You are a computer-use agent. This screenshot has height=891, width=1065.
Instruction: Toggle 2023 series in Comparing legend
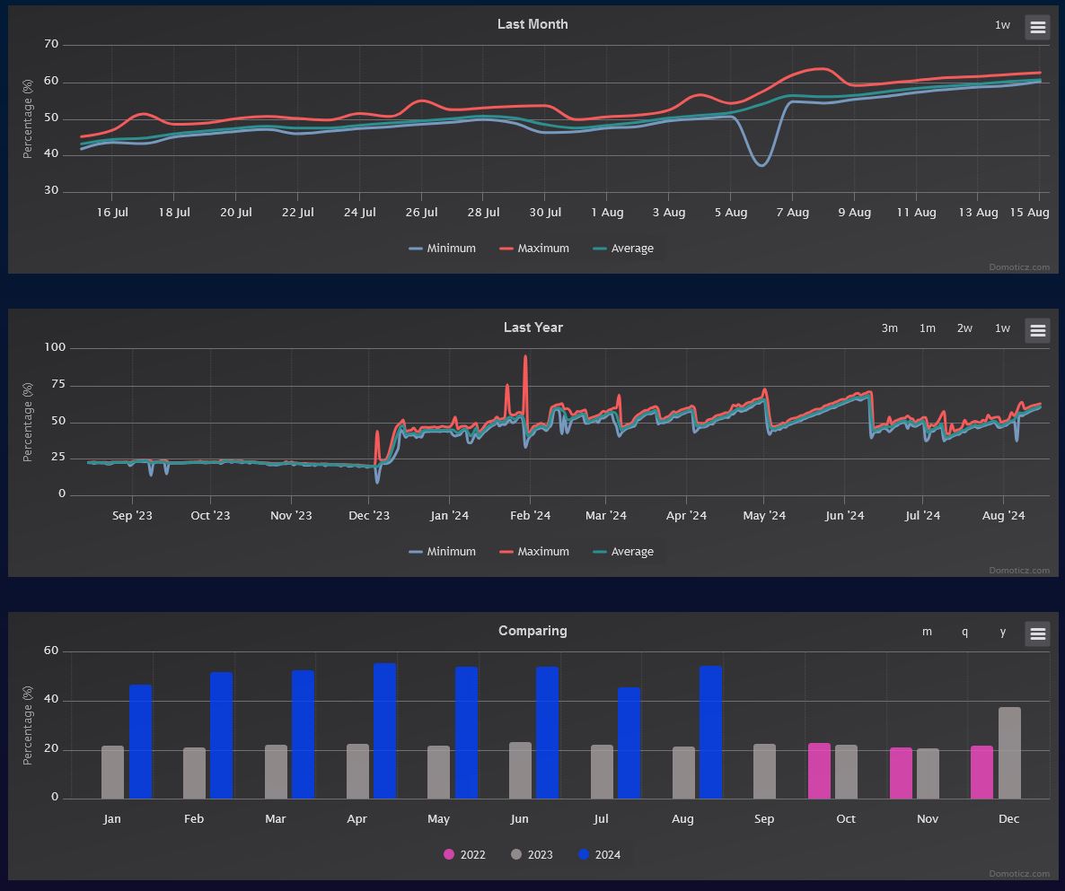(532, 855)
